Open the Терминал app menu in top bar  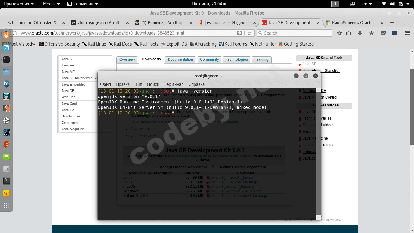click(x=82, y=4)
